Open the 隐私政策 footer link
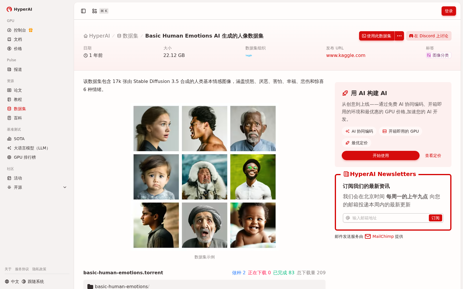 point(39,269)
